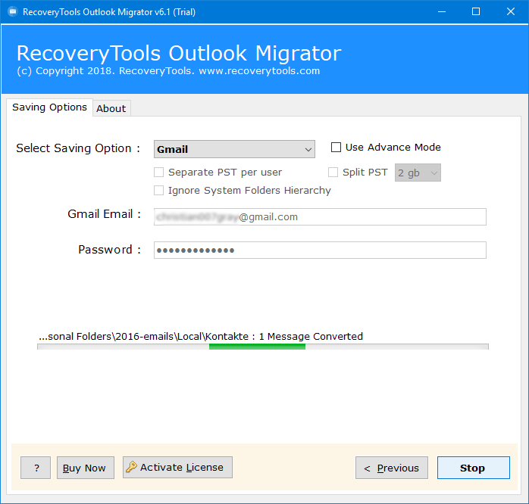Image resolution: width=529 pixels, height=504 pixels.
Task: Maximize the Outlook Migrator window
Action: click(x=476, y=12)
